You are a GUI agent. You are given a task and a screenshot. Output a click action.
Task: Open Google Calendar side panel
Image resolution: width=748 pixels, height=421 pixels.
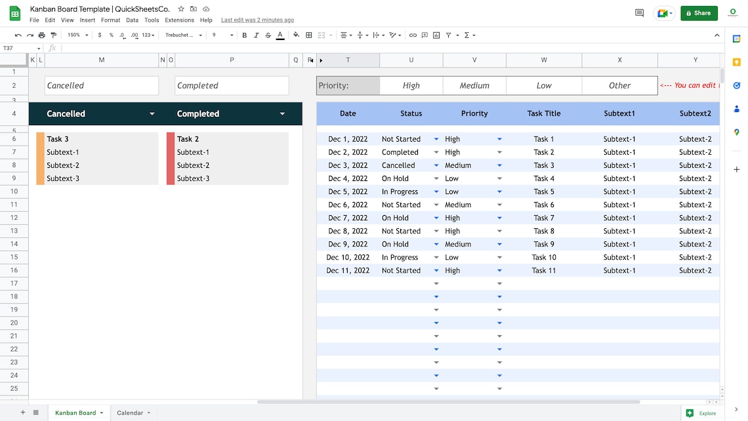click(x=737, y=39)
